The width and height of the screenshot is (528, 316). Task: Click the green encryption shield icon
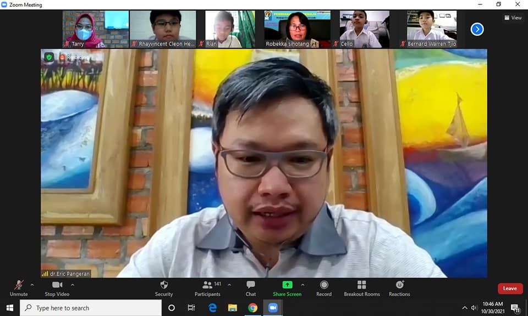(49, 57)
